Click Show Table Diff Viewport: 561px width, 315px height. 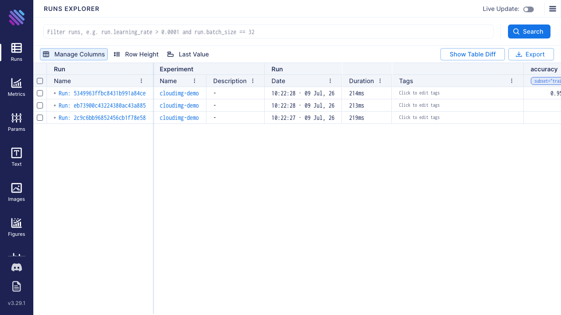(472, 54)
